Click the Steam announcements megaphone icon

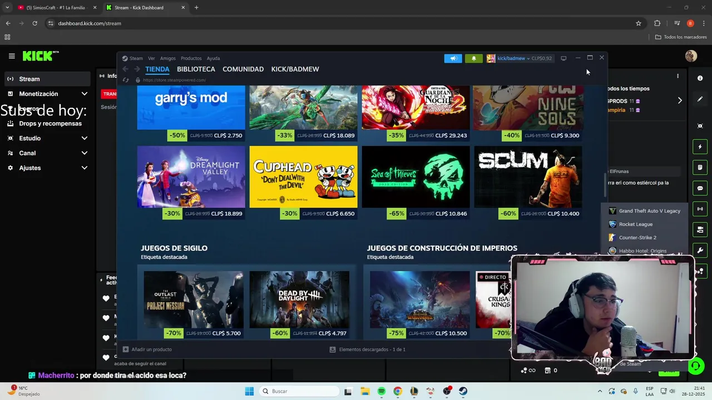point(453,58)
